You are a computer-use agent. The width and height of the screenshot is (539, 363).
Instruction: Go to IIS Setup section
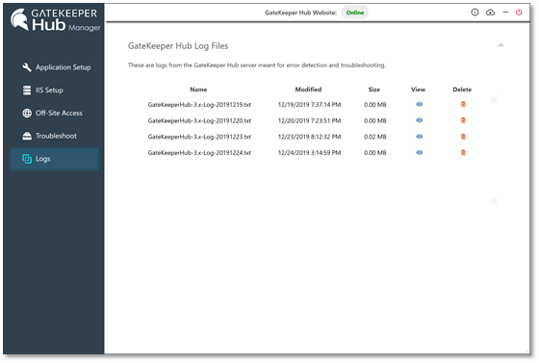click(x=55, y=91)
